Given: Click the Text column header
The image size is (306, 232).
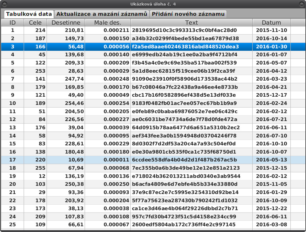Looking at the screenshot, I should pyautogui.click(x=191, y=23).
